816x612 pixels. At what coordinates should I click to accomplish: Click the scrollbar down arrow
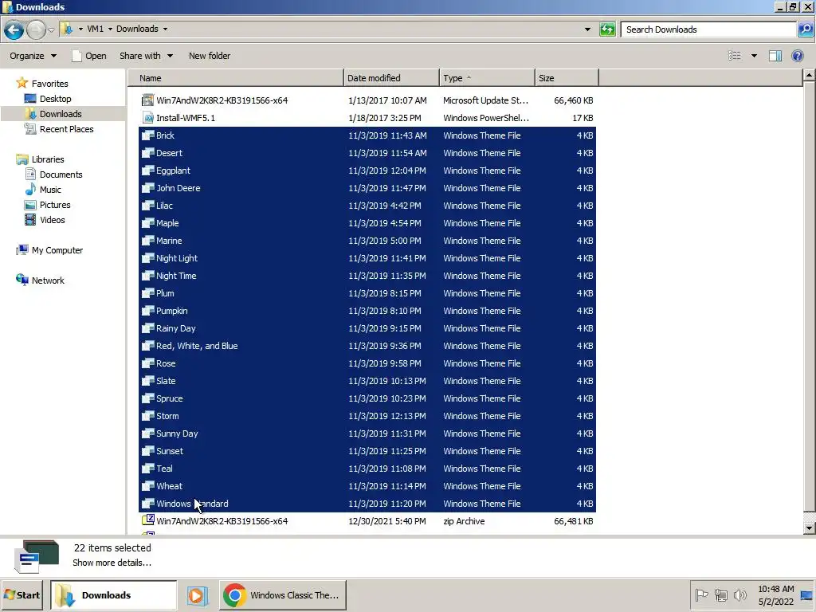click(809, 528)
